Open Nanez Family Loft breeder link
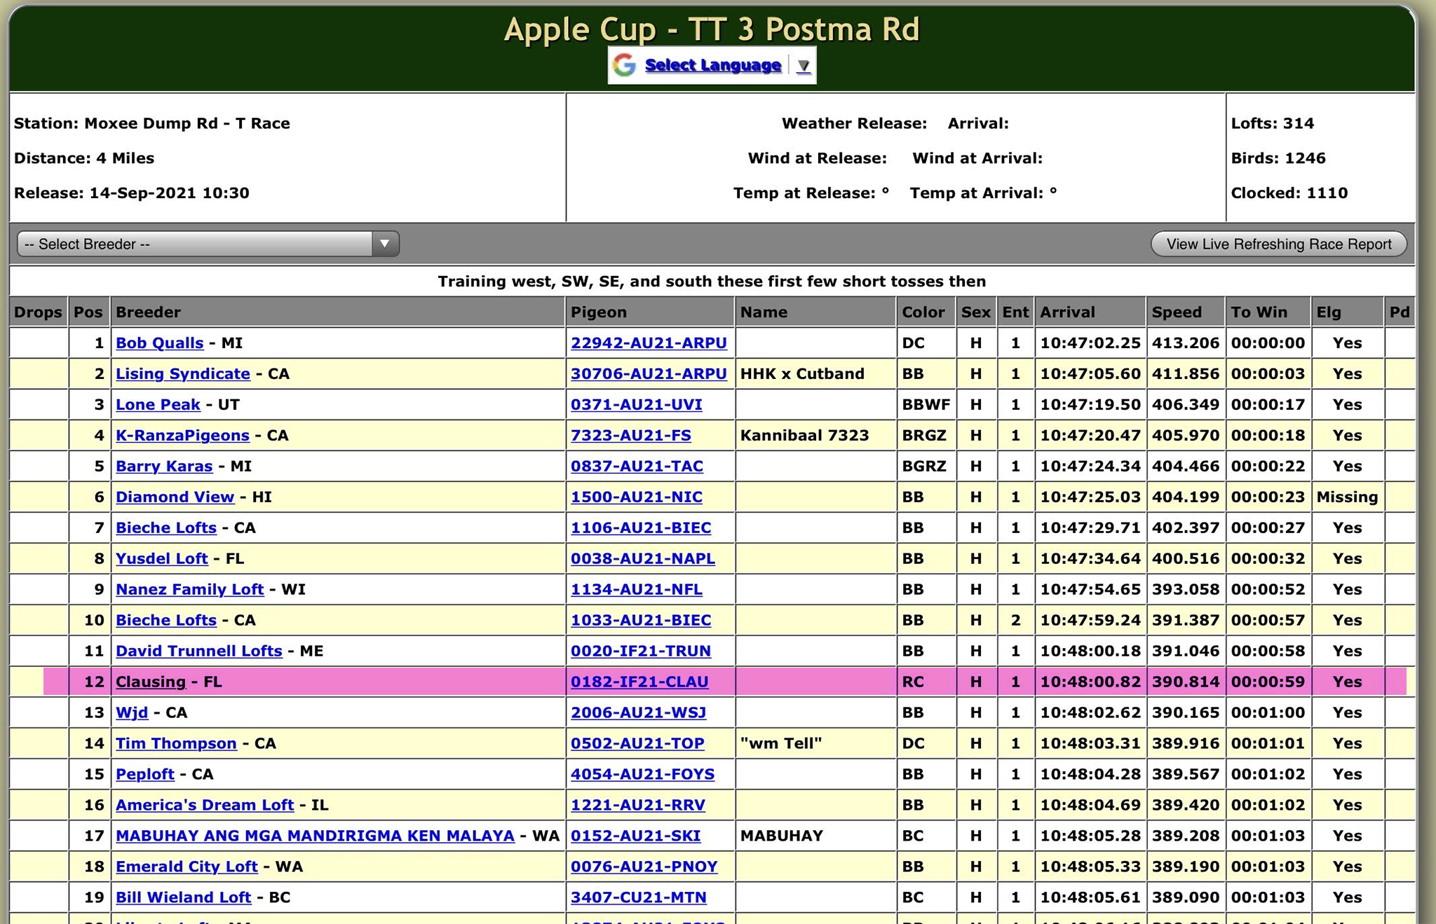This screenshot has width=1436, height=924. (189, 590)
